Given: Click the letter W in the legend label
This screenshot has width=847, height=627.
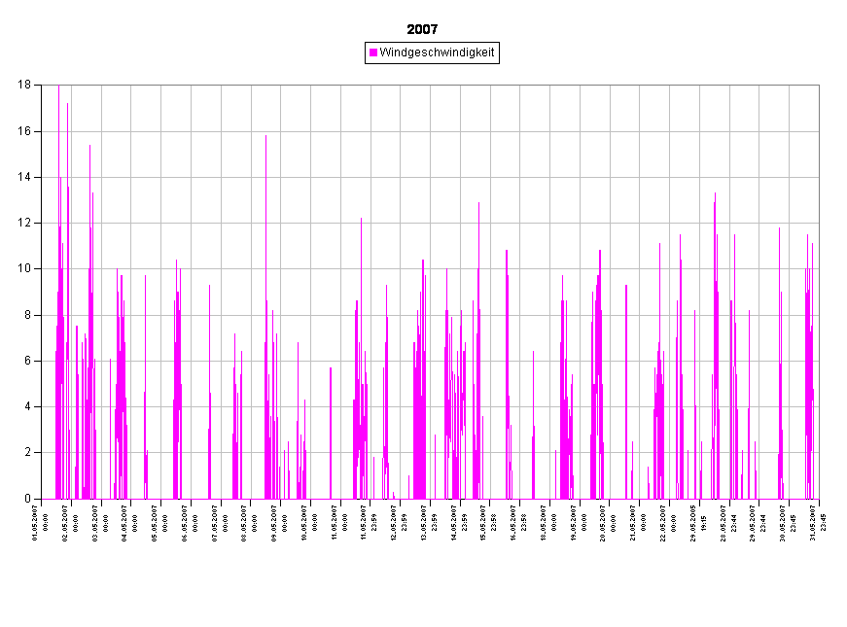Looking at the screenshot, I should 384,52.
